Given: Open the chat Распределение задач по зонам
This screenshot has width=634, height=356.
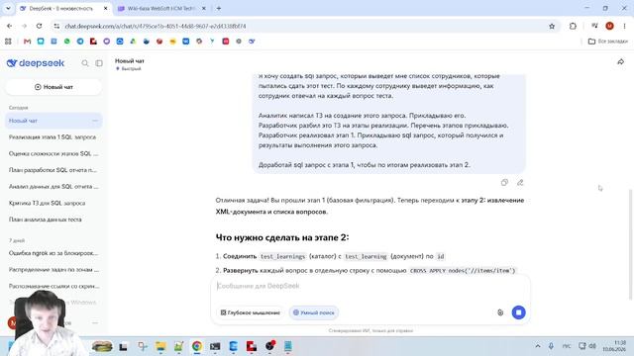Looking at the screenshot, I should tap(53, 270).
